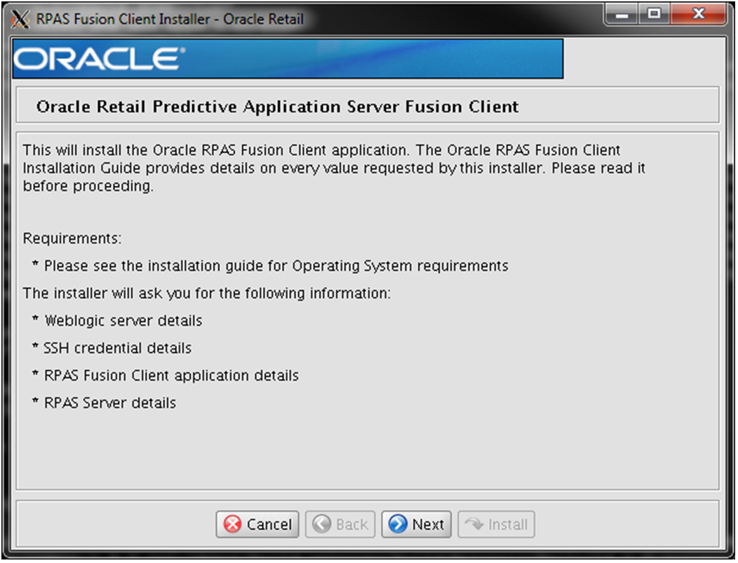Click the "SSH credential details" line
Screen dimensions: 738x563
click(x=118, y=348)
